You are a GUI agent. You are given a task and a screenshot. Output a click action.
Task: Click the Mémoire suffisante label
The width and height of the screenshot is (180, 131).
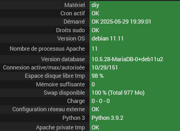[61, 84]
